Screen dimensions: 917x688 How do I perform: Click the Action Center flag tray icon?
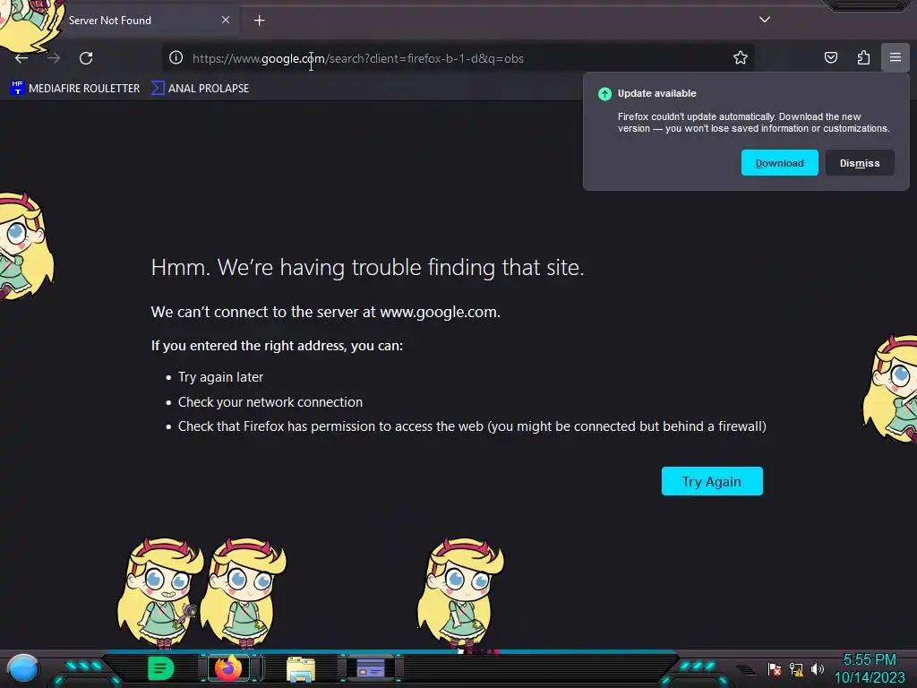(775, 669)
